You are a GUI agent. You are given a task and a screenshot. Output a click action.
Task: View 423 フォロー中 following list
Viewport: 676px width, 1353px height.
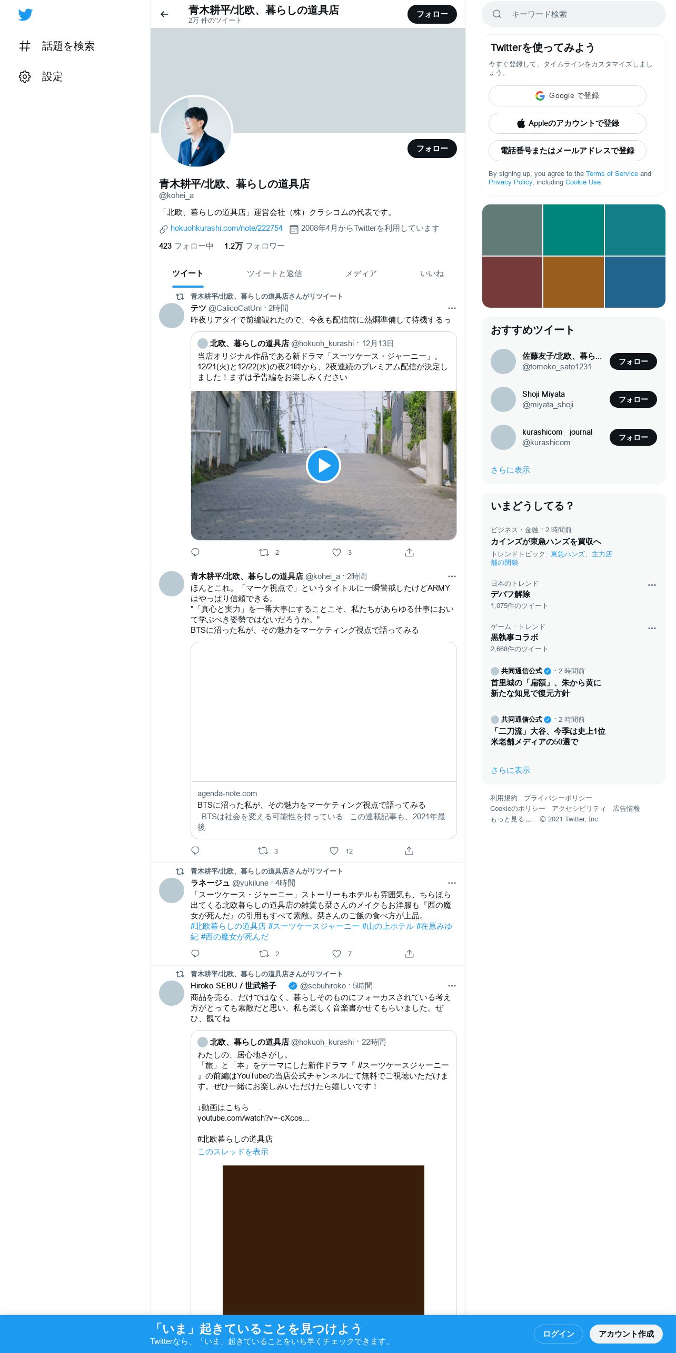point(186,246)
